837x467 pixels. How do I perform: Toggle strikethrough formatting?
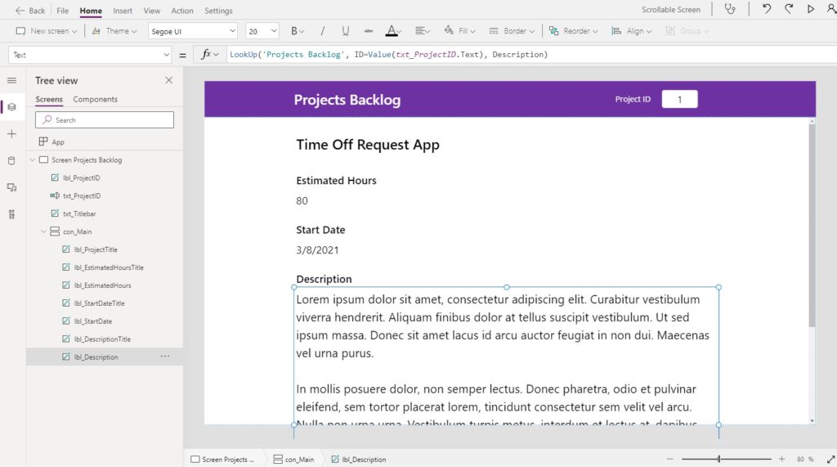click(x=369, y=31)
